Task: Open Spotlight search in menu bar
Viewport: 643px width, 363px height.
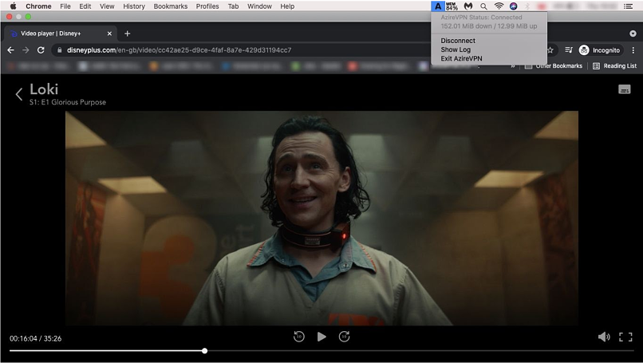Action: click(484, 6)
